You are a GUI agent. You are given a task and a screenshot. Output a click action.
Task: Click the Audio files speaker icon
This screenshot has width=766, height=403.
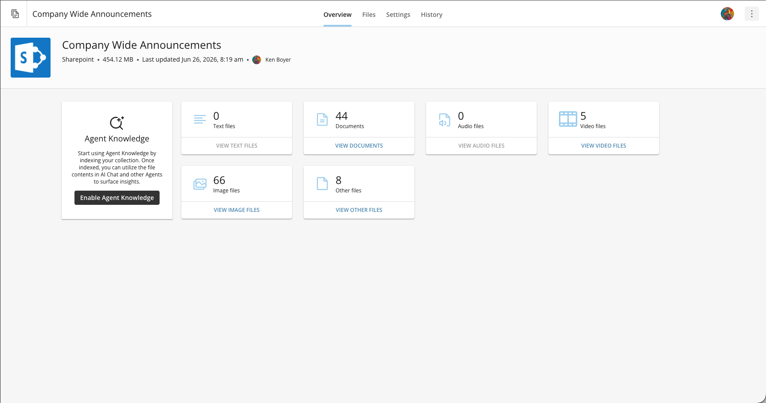pyautogui.click(x=445, y=120)
